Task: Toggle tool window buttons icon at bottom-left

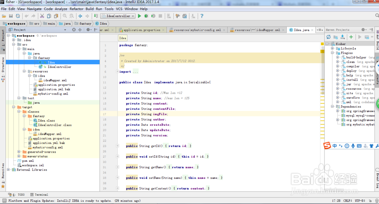Action: (4, 201)
